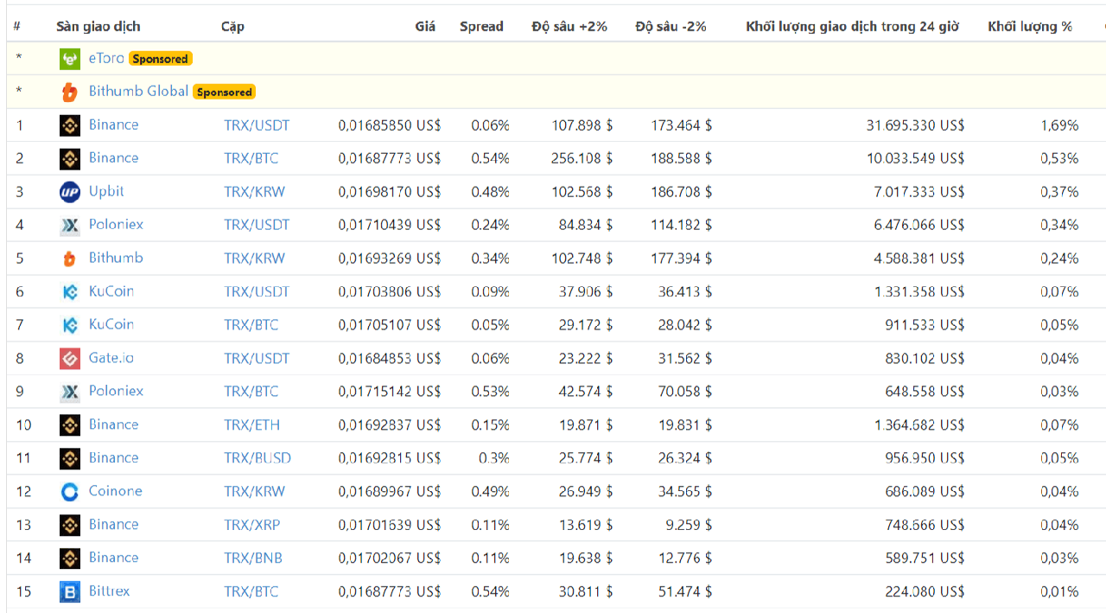This screenshot has width=1106, height=613.
Task: Sort the table by Khối lượng %
Action: 1031,27
